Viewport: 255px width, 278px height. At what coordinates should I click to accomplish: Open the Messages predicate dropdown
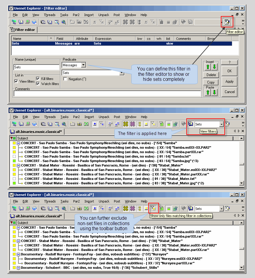pyautogui.click(x=83, y=65)
